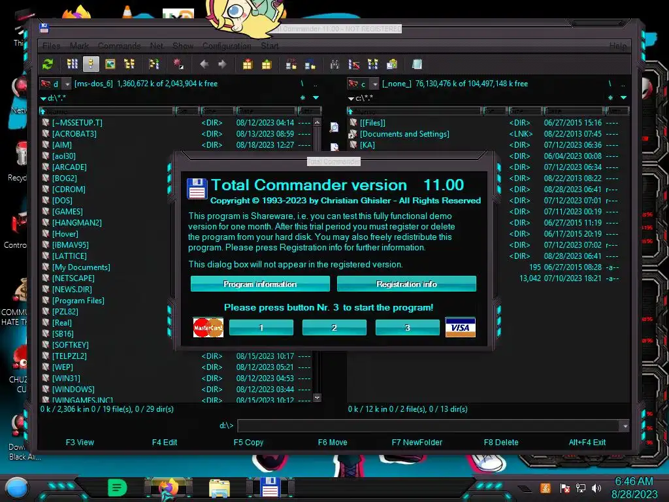This screenshot has height=502, width=669.
Task: Open the Commands menu
Action: tap(120, 46)
